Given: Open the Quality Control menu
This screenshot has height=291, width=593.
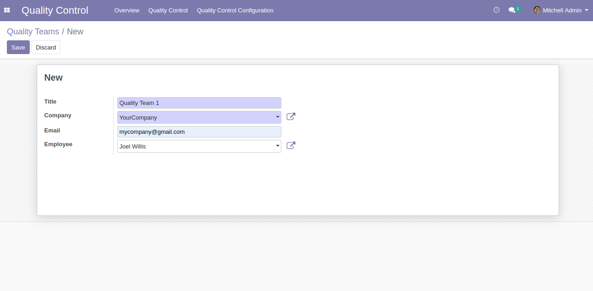Looking at the screenshot, I should 168,10.
